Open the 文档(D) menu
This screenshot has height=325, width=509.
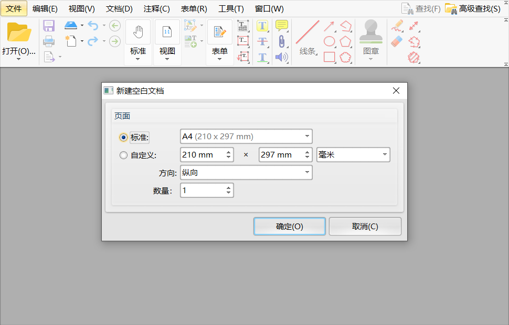click(119, 9)
